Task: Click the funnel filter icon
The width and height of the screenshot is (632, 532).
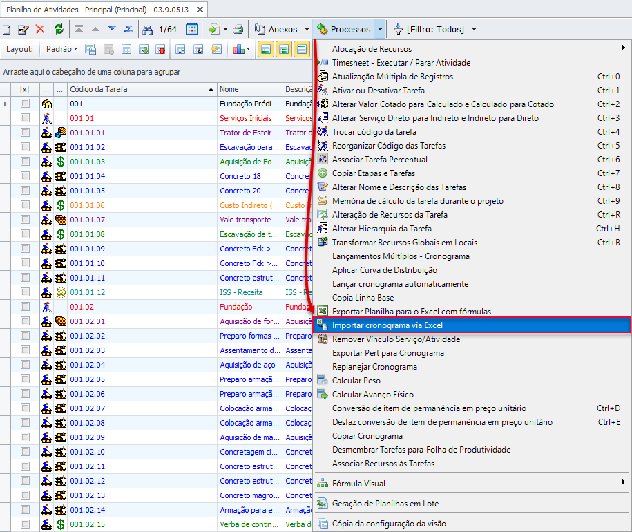Action: (x=399, y=29)
